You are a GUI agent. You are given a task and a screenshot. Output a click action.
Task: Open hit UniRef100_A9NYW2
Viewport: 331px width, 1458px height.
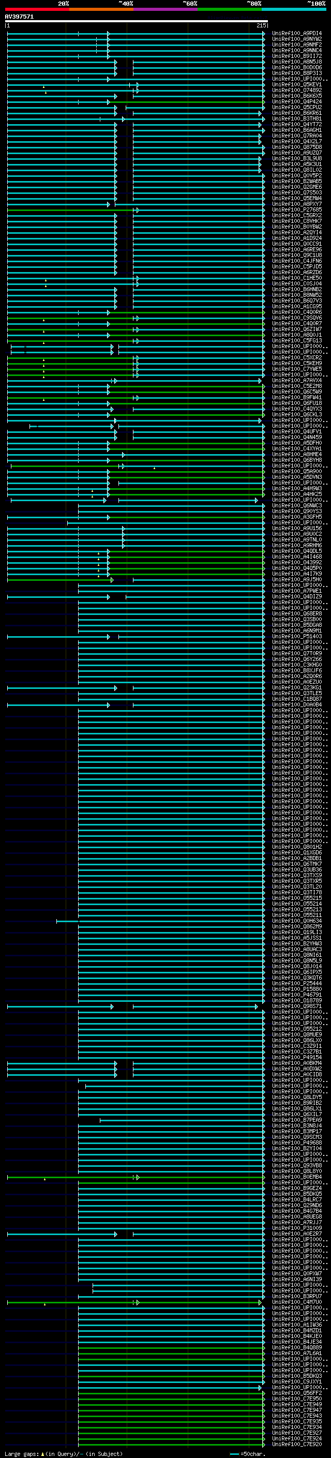point(296,39)
